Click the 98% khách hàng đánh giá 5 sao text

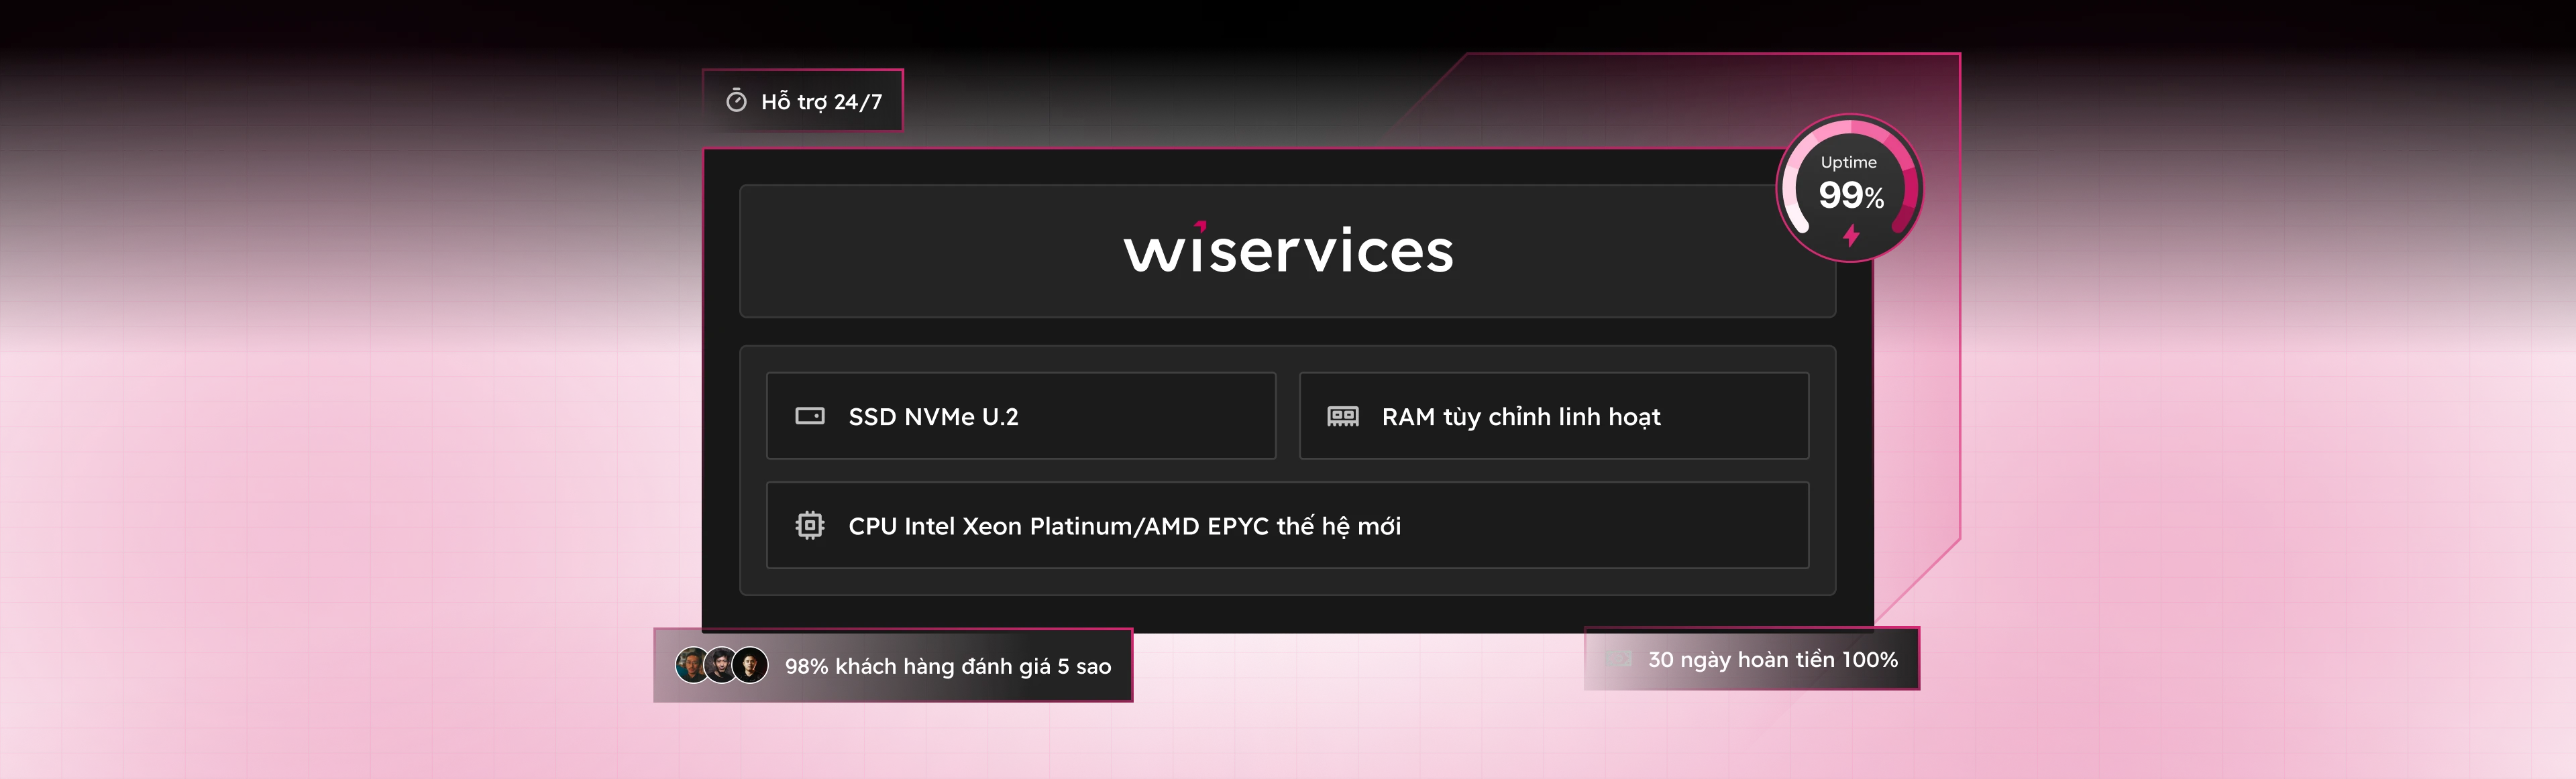(x=948, y=666)
